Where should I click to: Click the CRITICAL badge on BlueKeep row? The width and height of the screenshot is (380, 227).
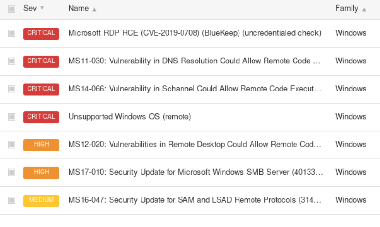(41, 33)
